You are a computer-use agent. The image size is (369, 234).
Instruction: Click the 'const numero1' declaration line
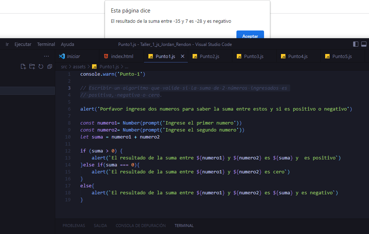click(x=161, y=123)
